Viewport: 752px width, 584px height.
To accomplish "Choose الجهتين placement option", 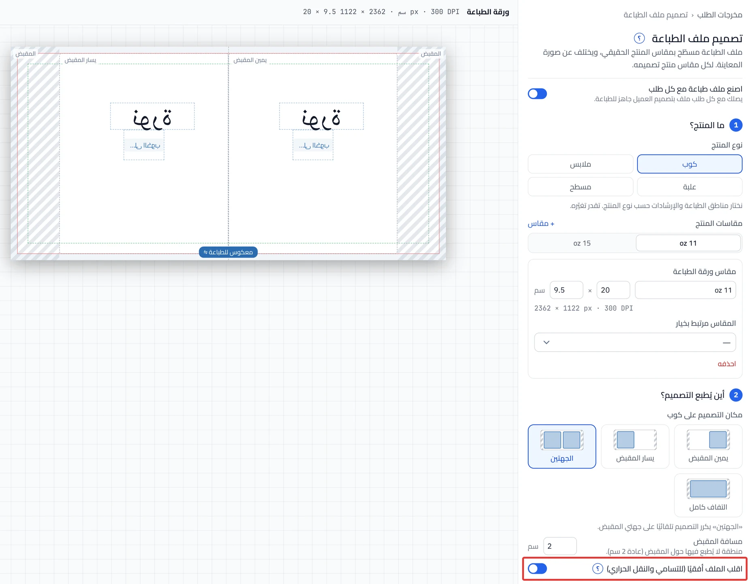I will point(562,447).
